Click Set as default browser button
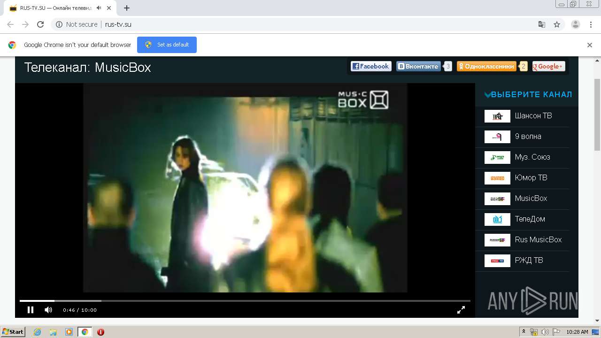This screenshot has height=338, width=601. pyautogui.click(x=167, y=45)
